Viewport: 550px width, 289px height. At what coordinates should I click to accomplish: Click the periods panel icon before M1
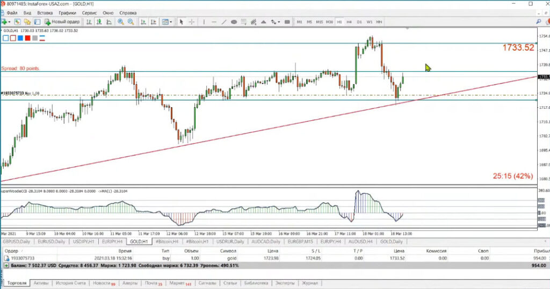(287, 22)
